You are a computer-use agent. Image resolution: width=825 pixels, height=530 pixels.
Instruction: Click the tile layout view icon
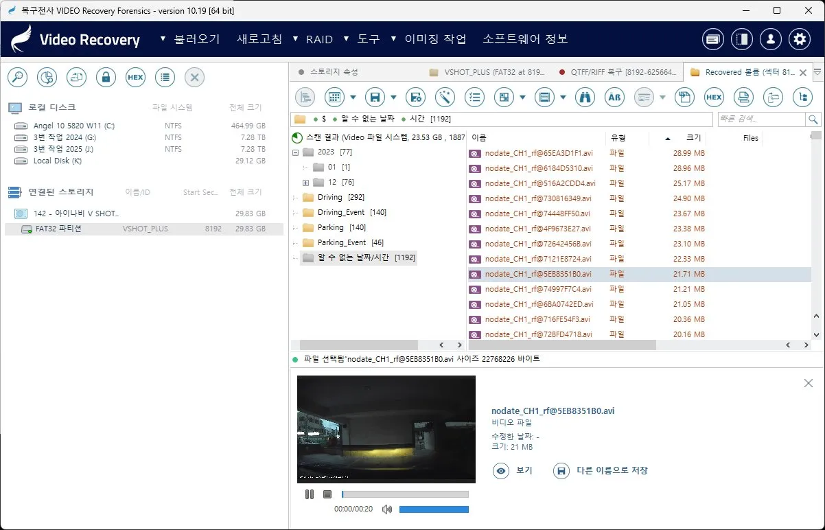pos(504,97)
